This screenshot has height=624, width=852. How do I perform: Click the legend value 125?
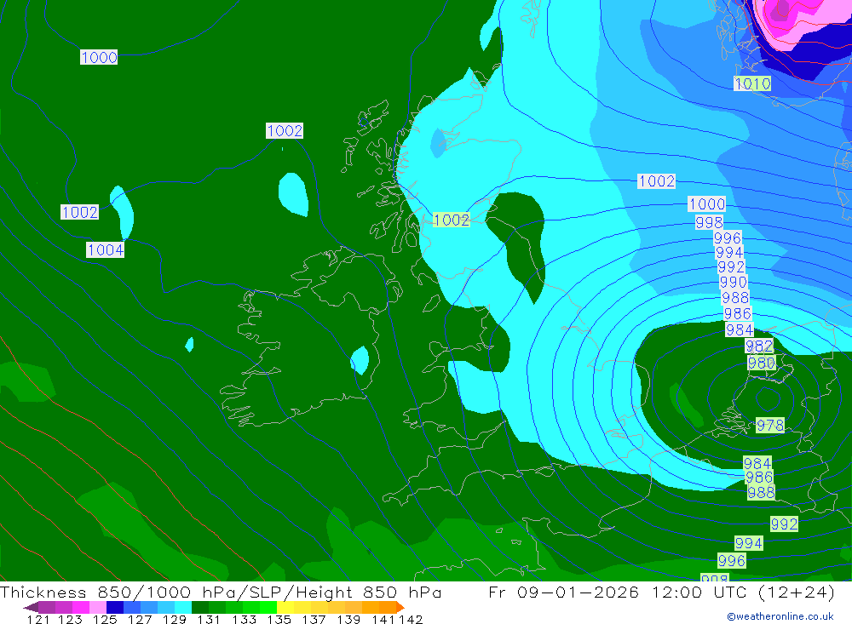pos(104,619)
